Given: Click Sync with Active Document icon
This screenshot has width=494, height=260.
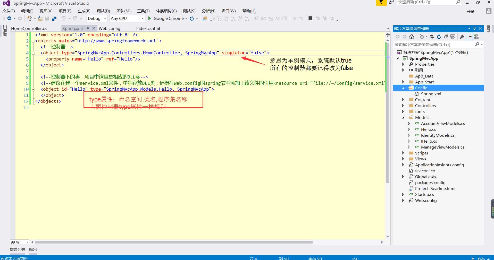Looking at the screenshot, I should (x=432, y=37).
